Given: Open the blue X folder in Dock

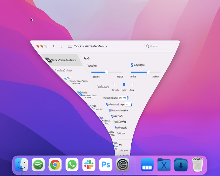Looking at the screenshot, I should coord(164,165).
